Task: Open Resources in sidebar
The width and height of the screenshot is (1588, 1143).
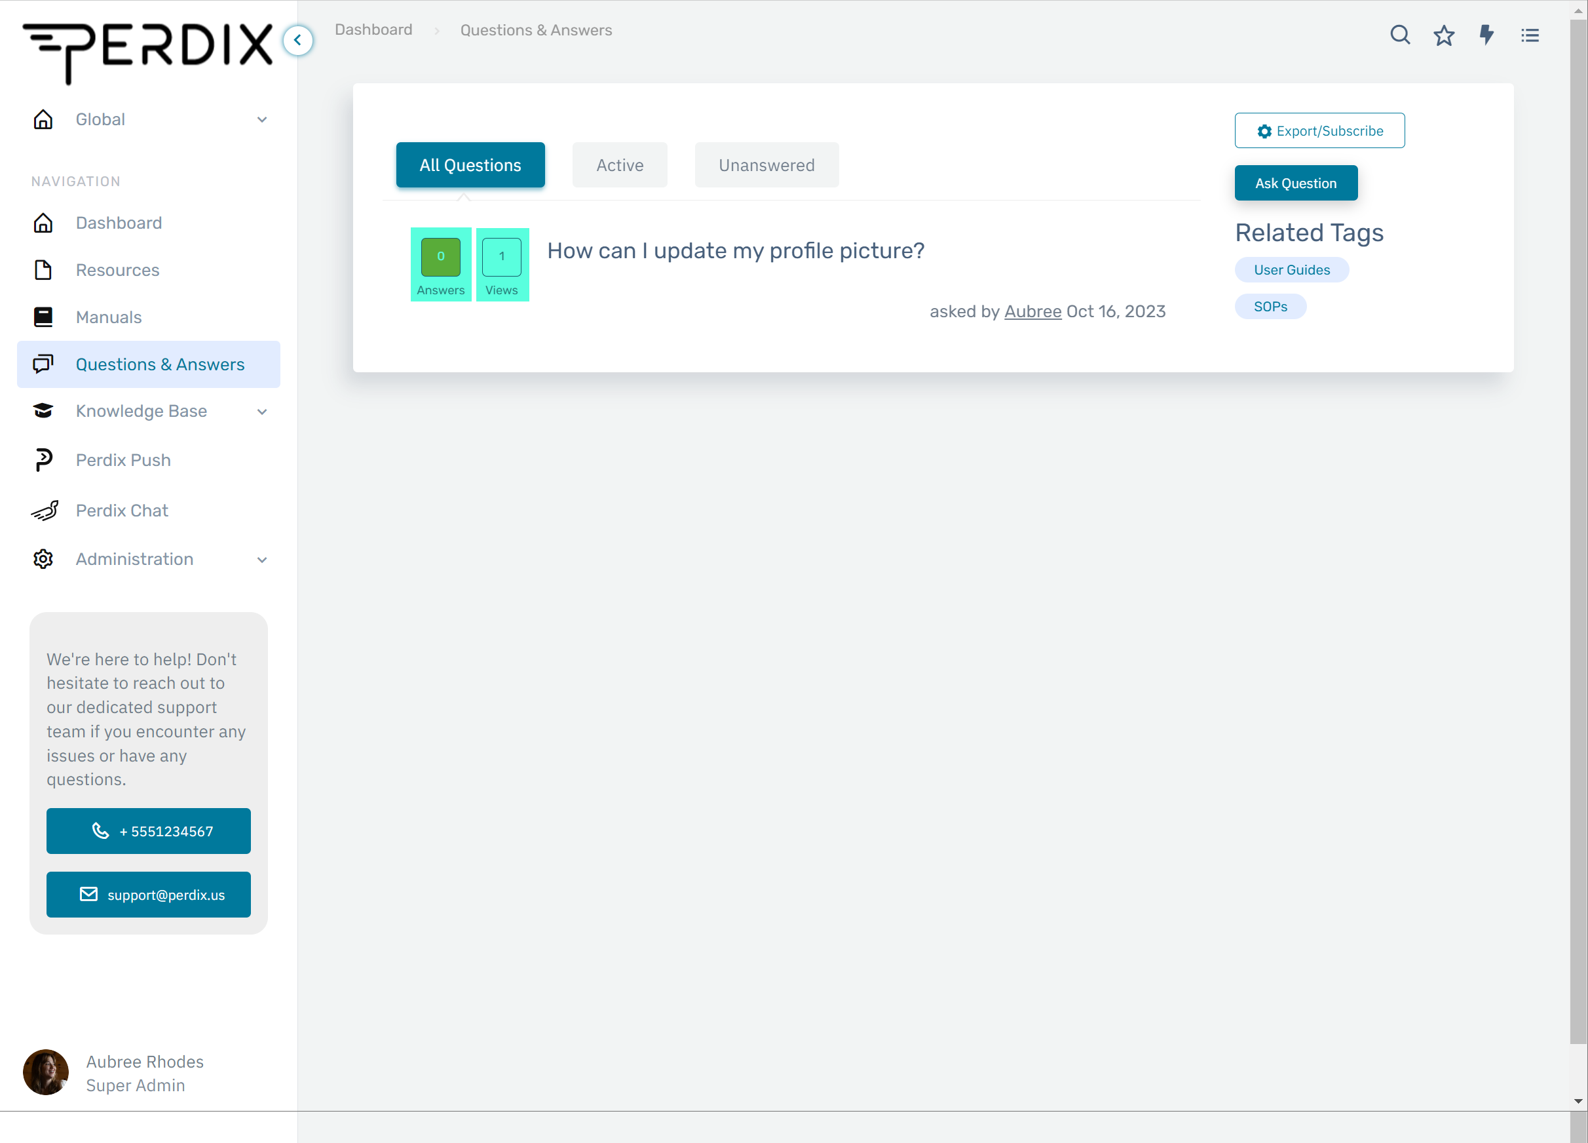Action: pos(149,269)
